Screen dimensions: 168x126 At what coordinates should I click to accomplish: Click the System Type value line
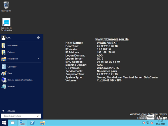click(x=127, y=77)
